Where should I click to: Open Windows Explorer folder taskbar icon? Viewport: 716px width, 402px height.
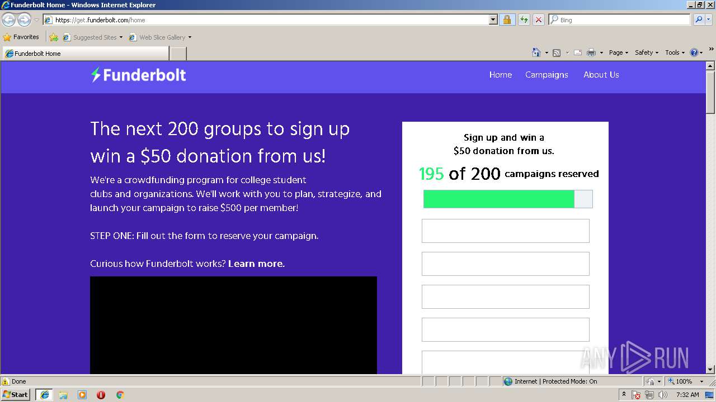point(63,395)
